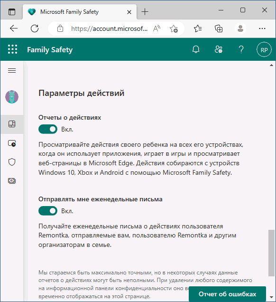Open Edge settings and more menu
Image resolution: width=276 pixels, height=302 pixels.
click(x=262, y=28)
